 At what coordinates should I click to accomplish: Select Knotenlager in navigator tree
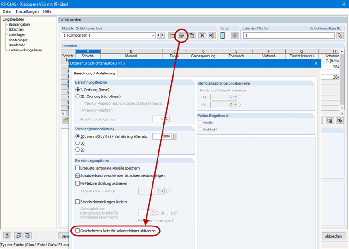(18, 40)
